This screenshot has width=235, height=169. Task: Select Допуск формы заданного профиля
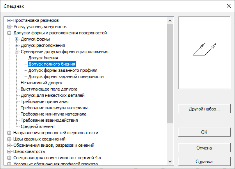(x=63, y=70)
